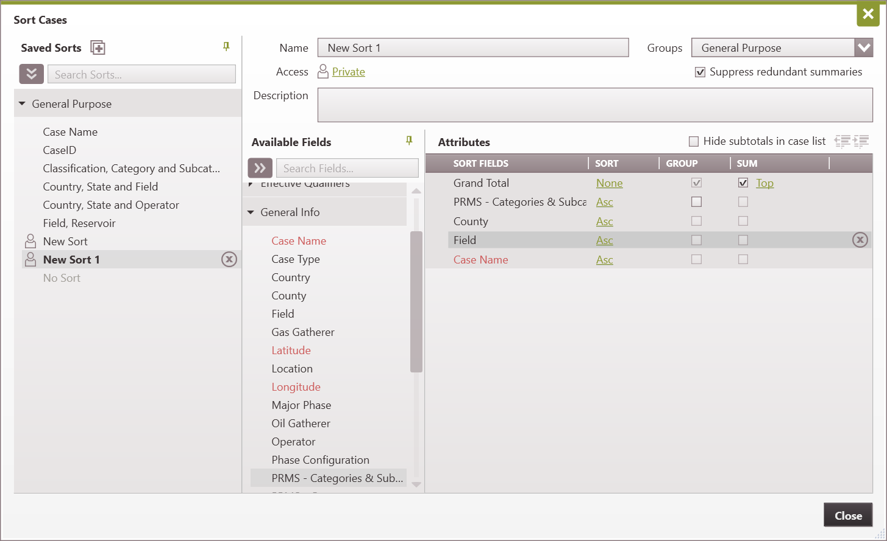Select the Country, State and Operator sort
Viewport: 887px width, 541px height.
click(111, 204)
